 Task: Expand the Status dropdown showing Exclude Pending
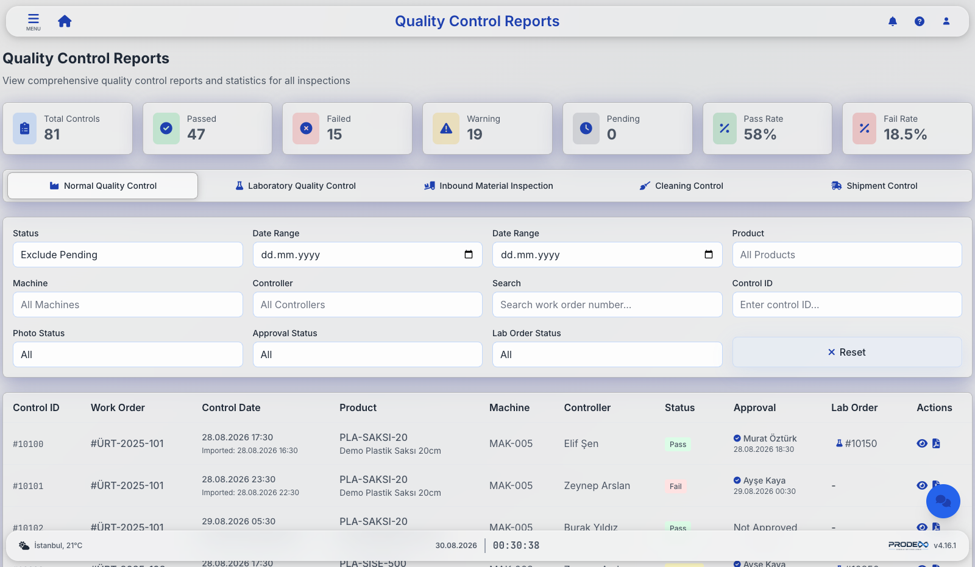point(128,255)
